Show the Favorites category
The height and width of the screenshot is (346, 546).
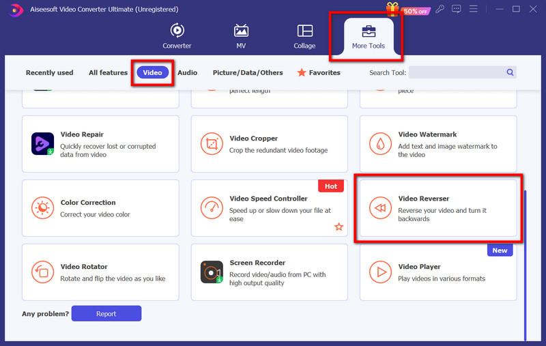(x=318, y=72)
